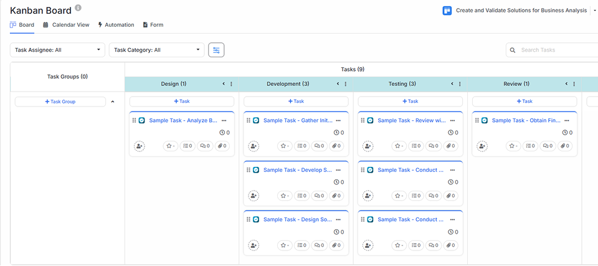This screenshot has height=266, width=598.
Task: Collapse the Development column with its arrow
Action: (338, 84)
